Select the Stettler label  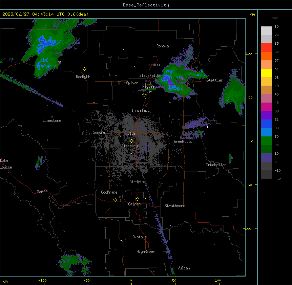pyautogui.click(x=215, y=80)
